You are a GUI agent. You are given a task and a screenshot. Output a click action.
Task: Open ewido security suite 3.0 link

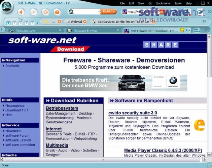(x=133, y=113)
